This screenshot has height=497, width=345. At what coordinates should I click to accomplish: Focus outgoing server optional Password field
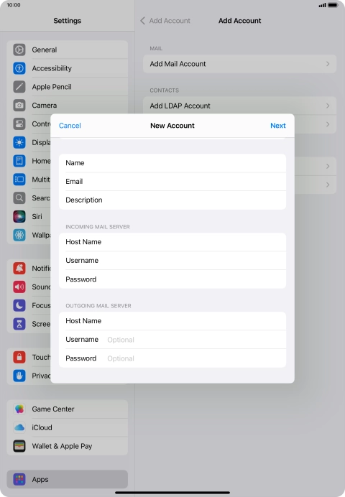(x=172, y=358)
